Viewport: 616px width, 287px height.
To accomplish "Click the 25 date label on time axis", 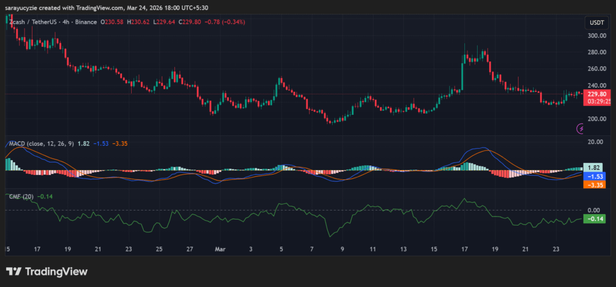I will pos(159,248).
